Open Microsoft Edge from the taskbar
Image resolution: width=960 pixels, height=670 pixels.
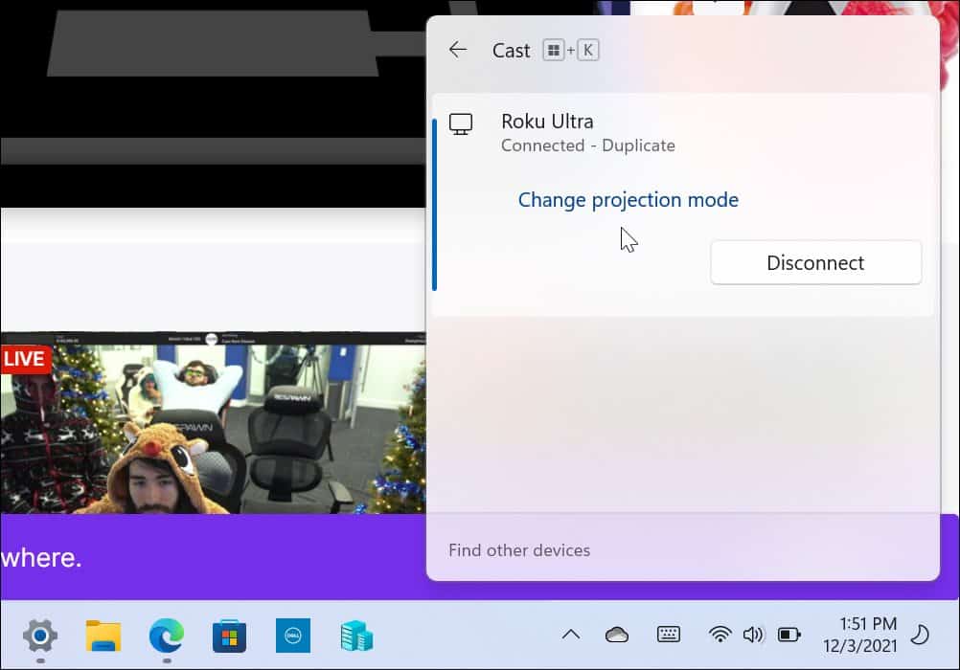tap(167, 636)
